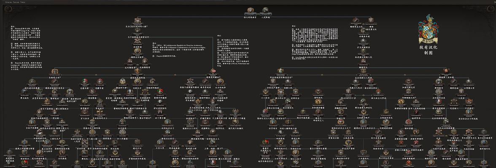Select the 第五纵队 focus icon
Screen dimensions: 496x168
pyautogui.click(x=24, y=92)
